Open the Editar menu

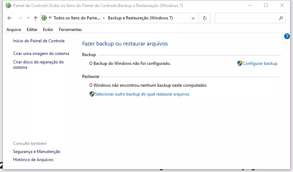[32, 30]
